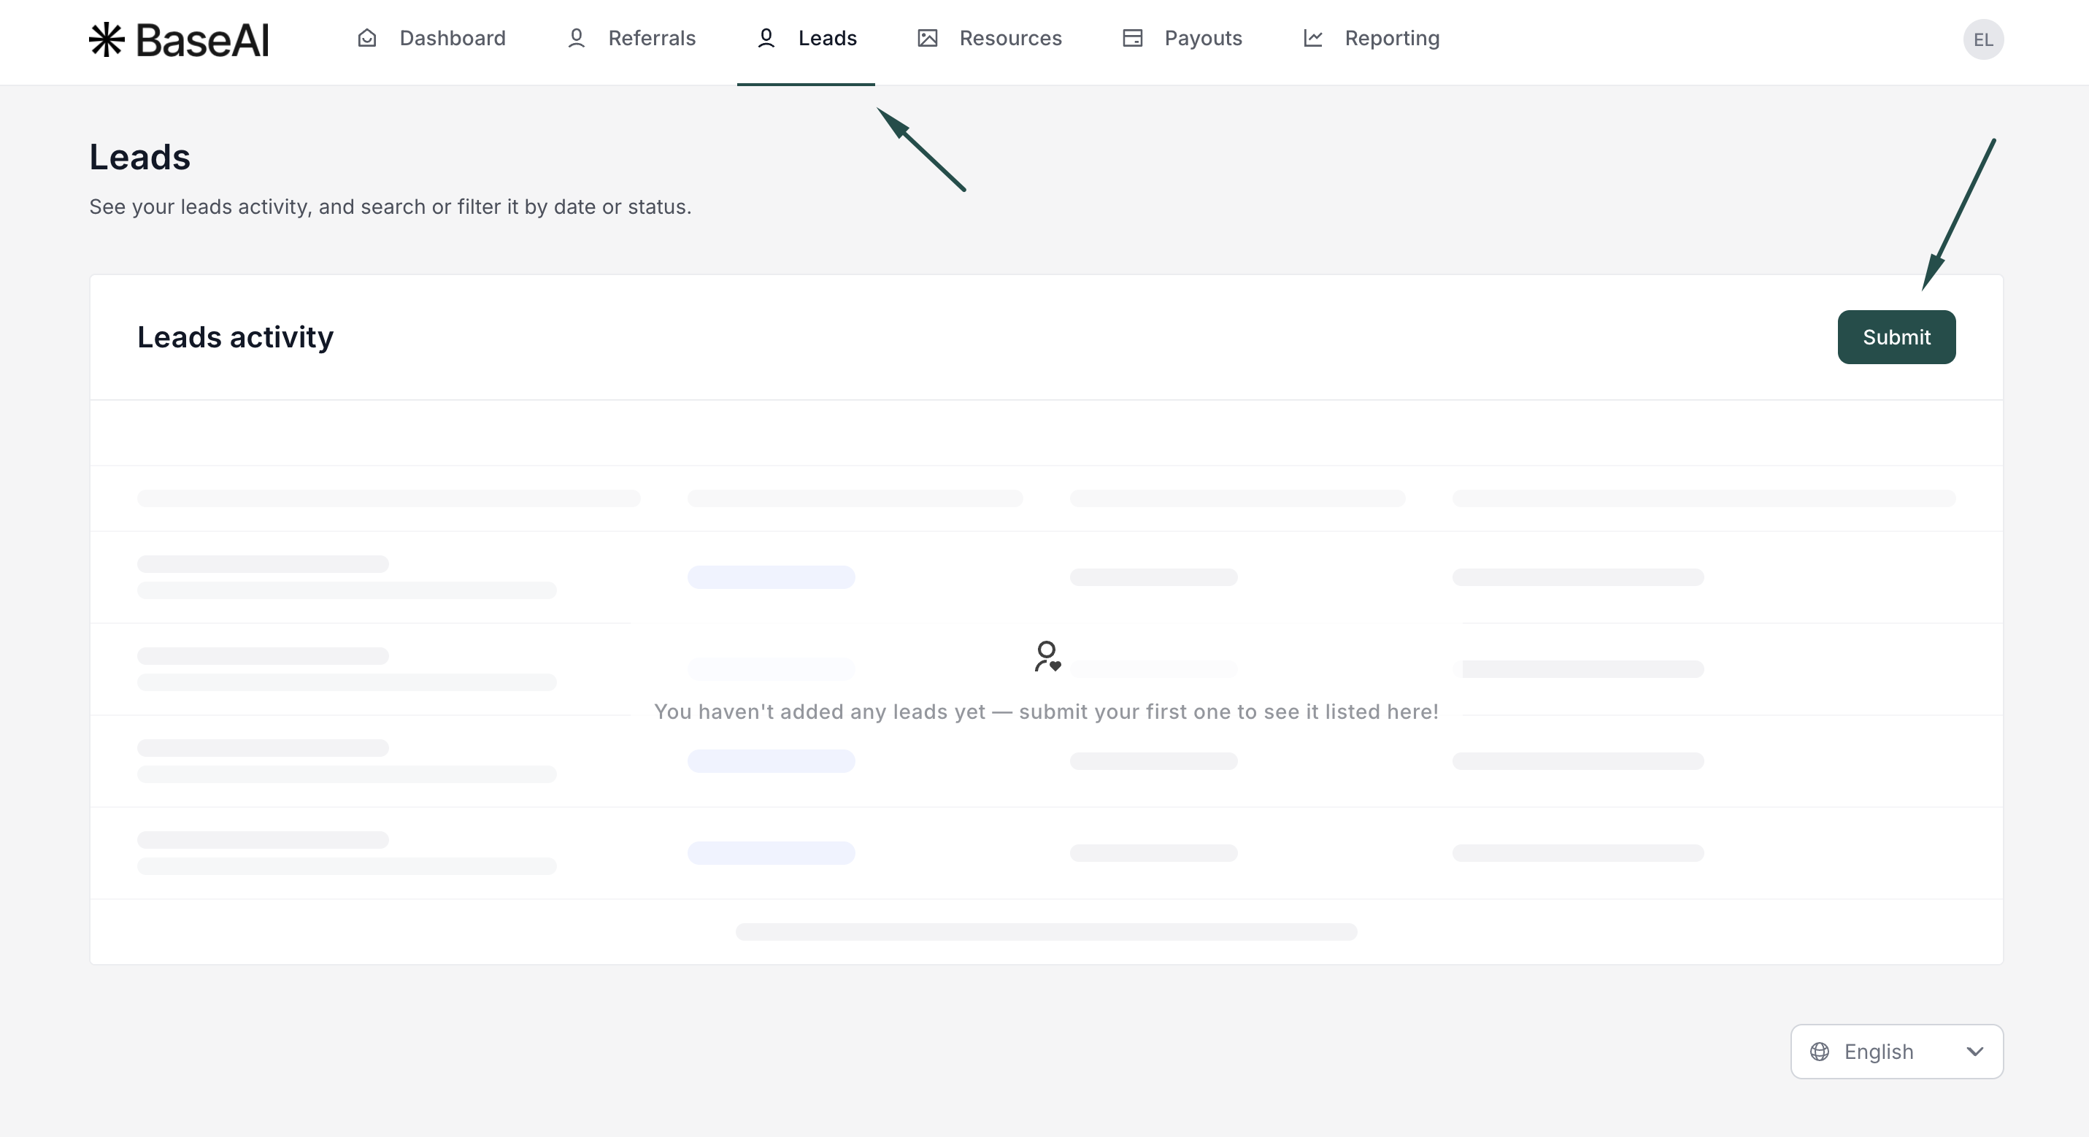The width and height of the screenshot is (2089, 1137).
Task: Navigate to the Payouts tab
Action: click(x=1203, y=38)
